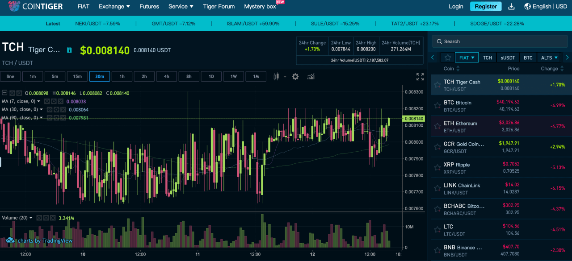Click the globe language icon
572x261 pixels.
[x=527, y=7]
